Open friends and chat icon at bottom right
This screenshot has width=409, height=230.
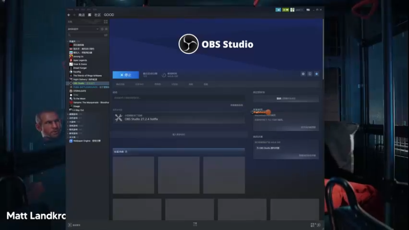[319, 225]
